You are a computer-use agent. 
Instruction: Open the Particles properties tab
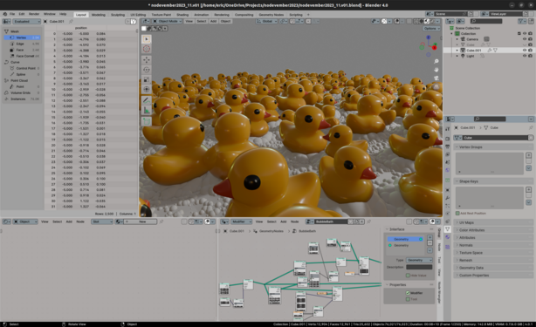(x=448, y=206)
